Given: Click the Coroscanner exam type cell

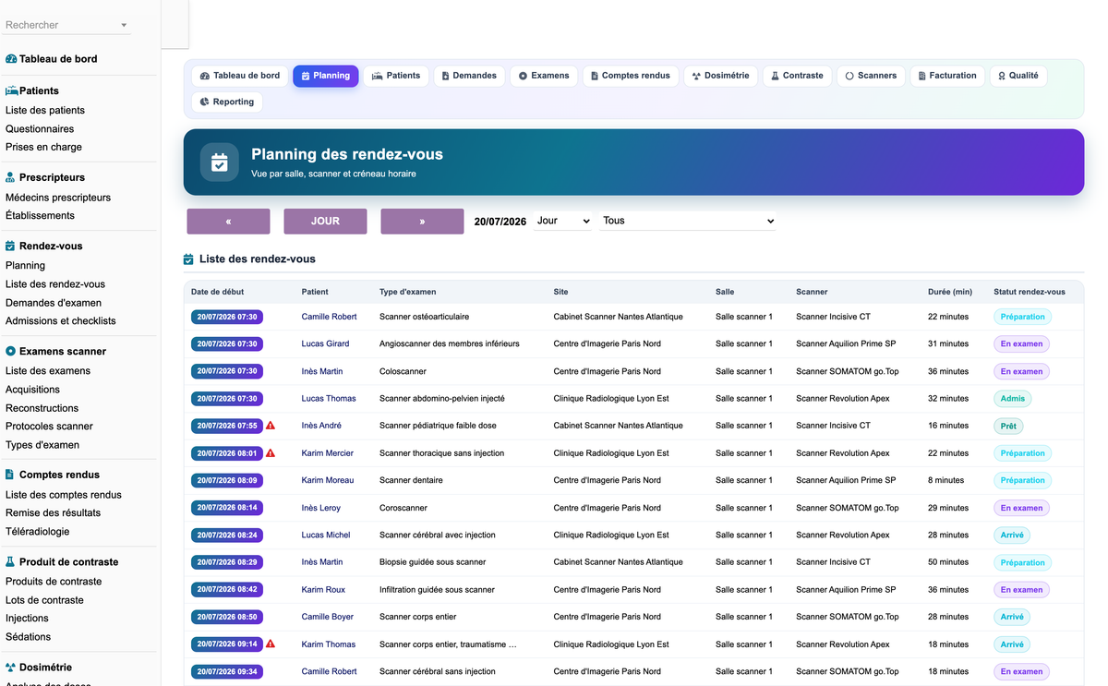Looking at the screenshot, I should click(403, 508).
